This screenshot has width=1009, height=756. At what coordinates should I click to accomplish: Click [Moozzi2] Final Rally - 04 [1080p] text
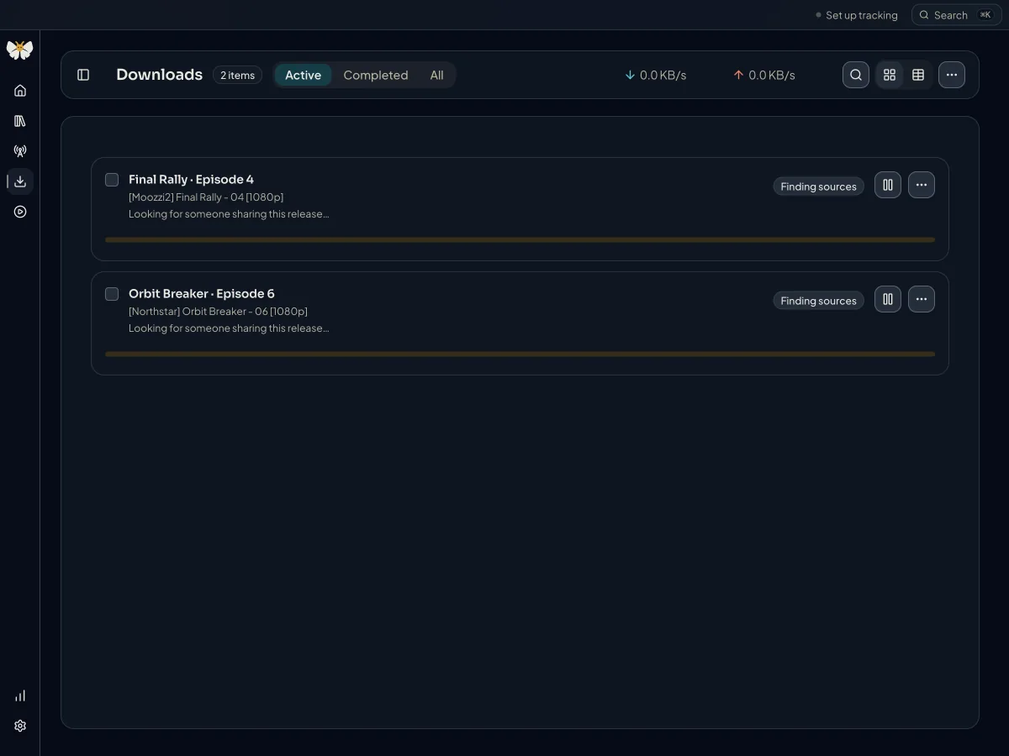pos(206,197)
